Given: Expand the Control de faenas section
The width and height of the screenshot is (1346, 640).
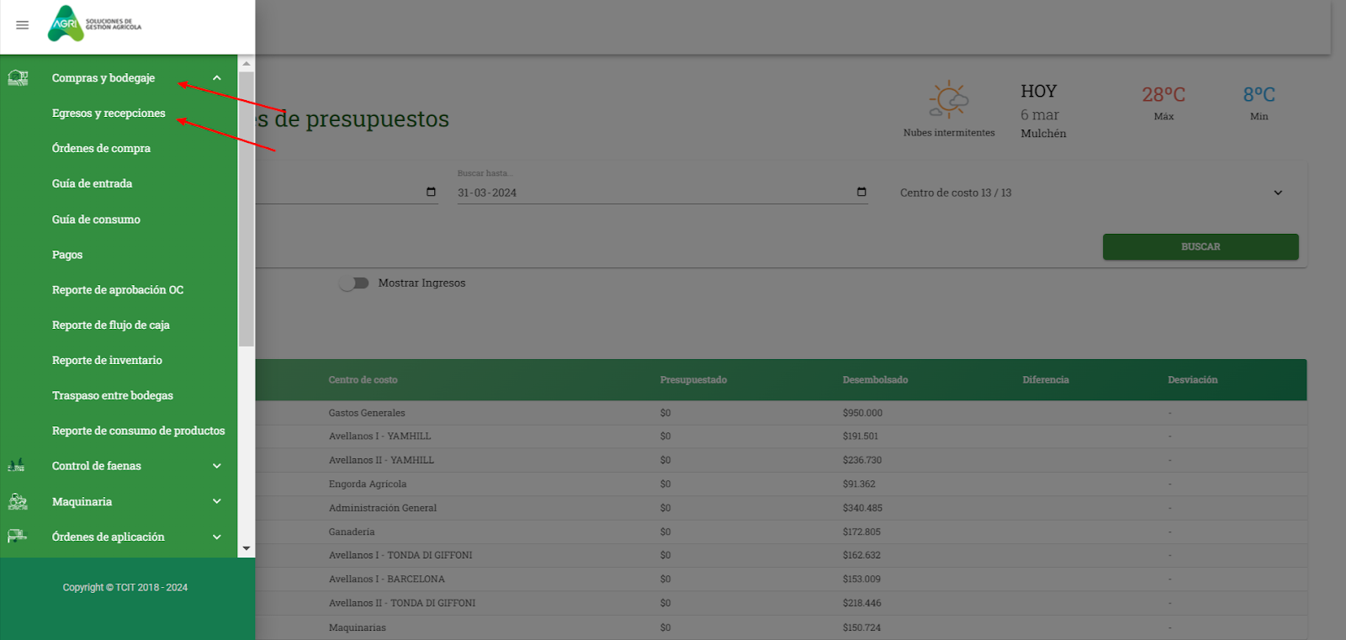Looking at the screenshot, I should point(217,466).
